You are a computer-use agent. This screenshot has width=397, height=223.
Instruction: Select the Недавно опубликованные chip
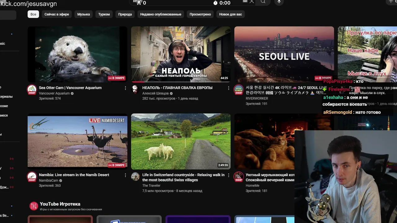tap(161, 14)
